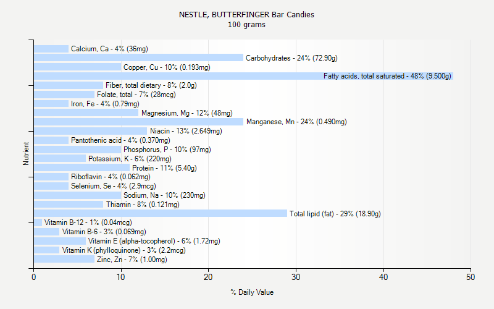Viewport: 494px width, 309px height.
Task: Select the Niacin 13% bar label
Action: click(x=190, y=131)
